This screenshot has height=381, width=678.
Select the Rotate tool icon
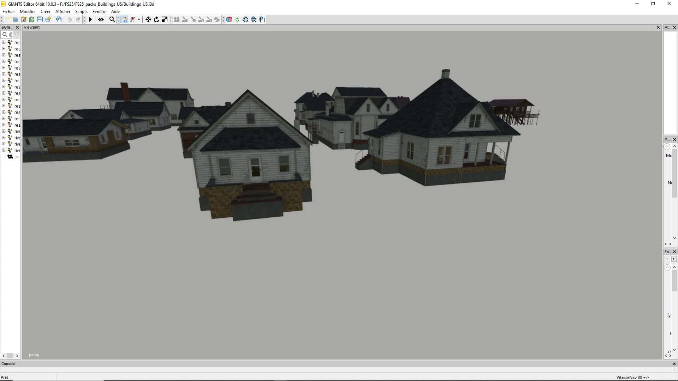click(x=156, y=19)
